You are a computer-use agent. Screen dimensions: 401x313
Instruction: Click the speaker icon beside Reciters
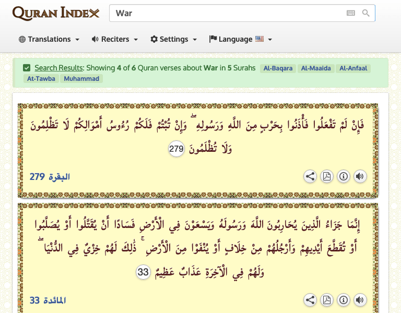95,39
